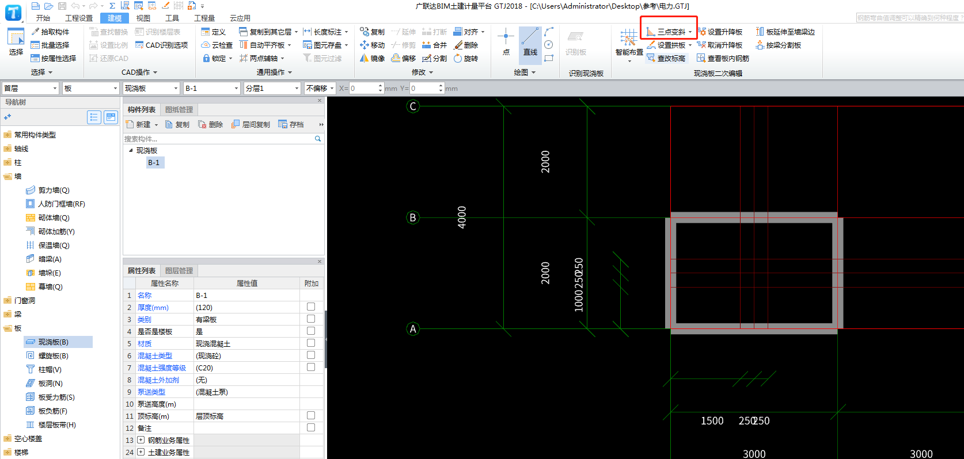Open 查看板内钢筋 view slab rebar
Image resolution: width=964 pixels, height=459 pixels.
coord(723,58)
